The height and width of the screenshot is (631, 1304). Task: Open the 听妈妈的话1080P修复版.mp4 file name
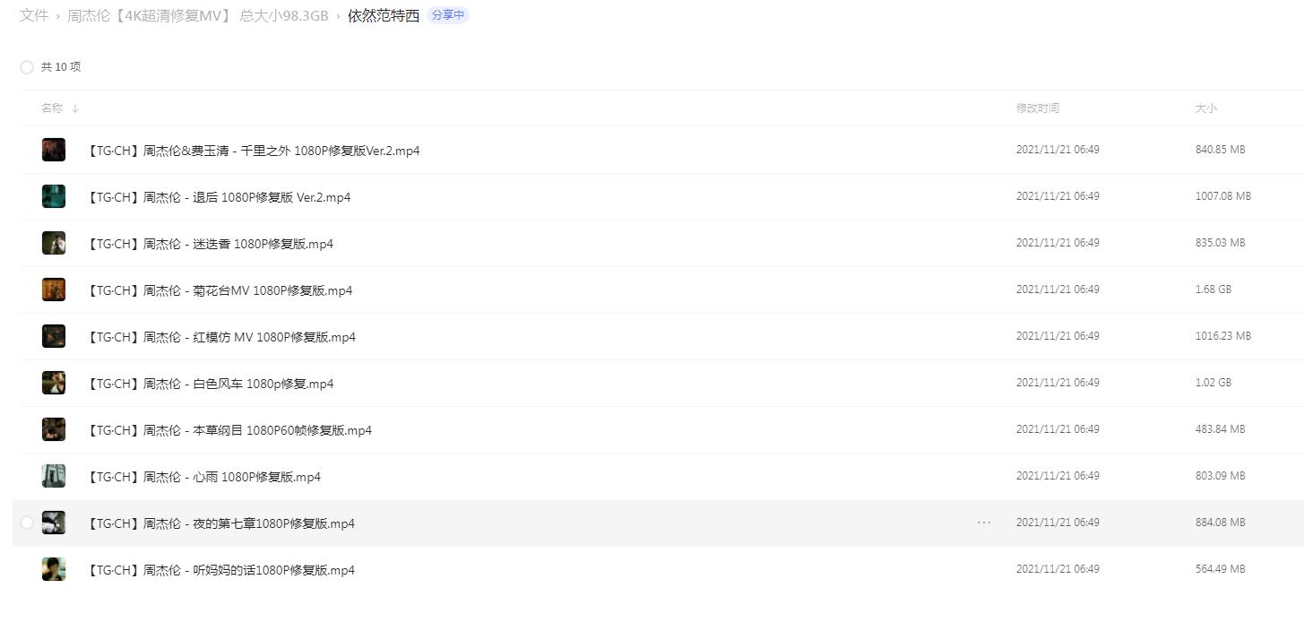tap(221, 570)
